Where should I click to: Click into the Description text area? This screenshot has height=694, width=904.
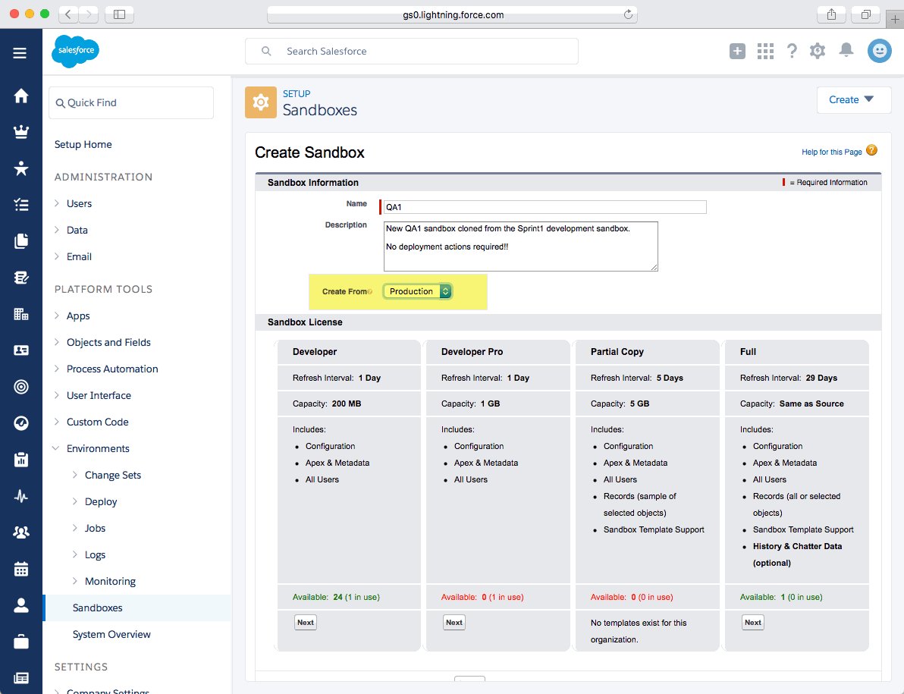520,247
